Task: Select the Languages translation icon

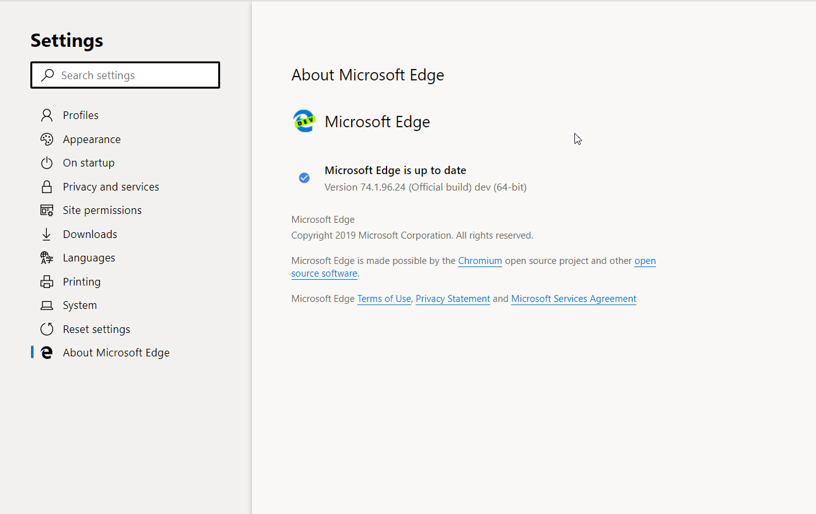Action: click(x=46, y=257)
